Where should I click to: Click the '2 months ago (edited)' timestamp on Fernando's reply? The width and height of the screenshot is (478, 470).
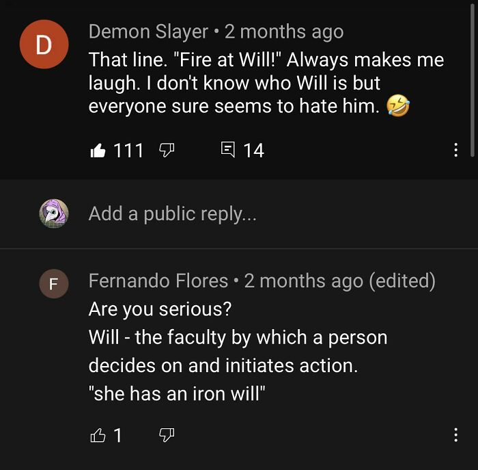click(x=339, y=280)
